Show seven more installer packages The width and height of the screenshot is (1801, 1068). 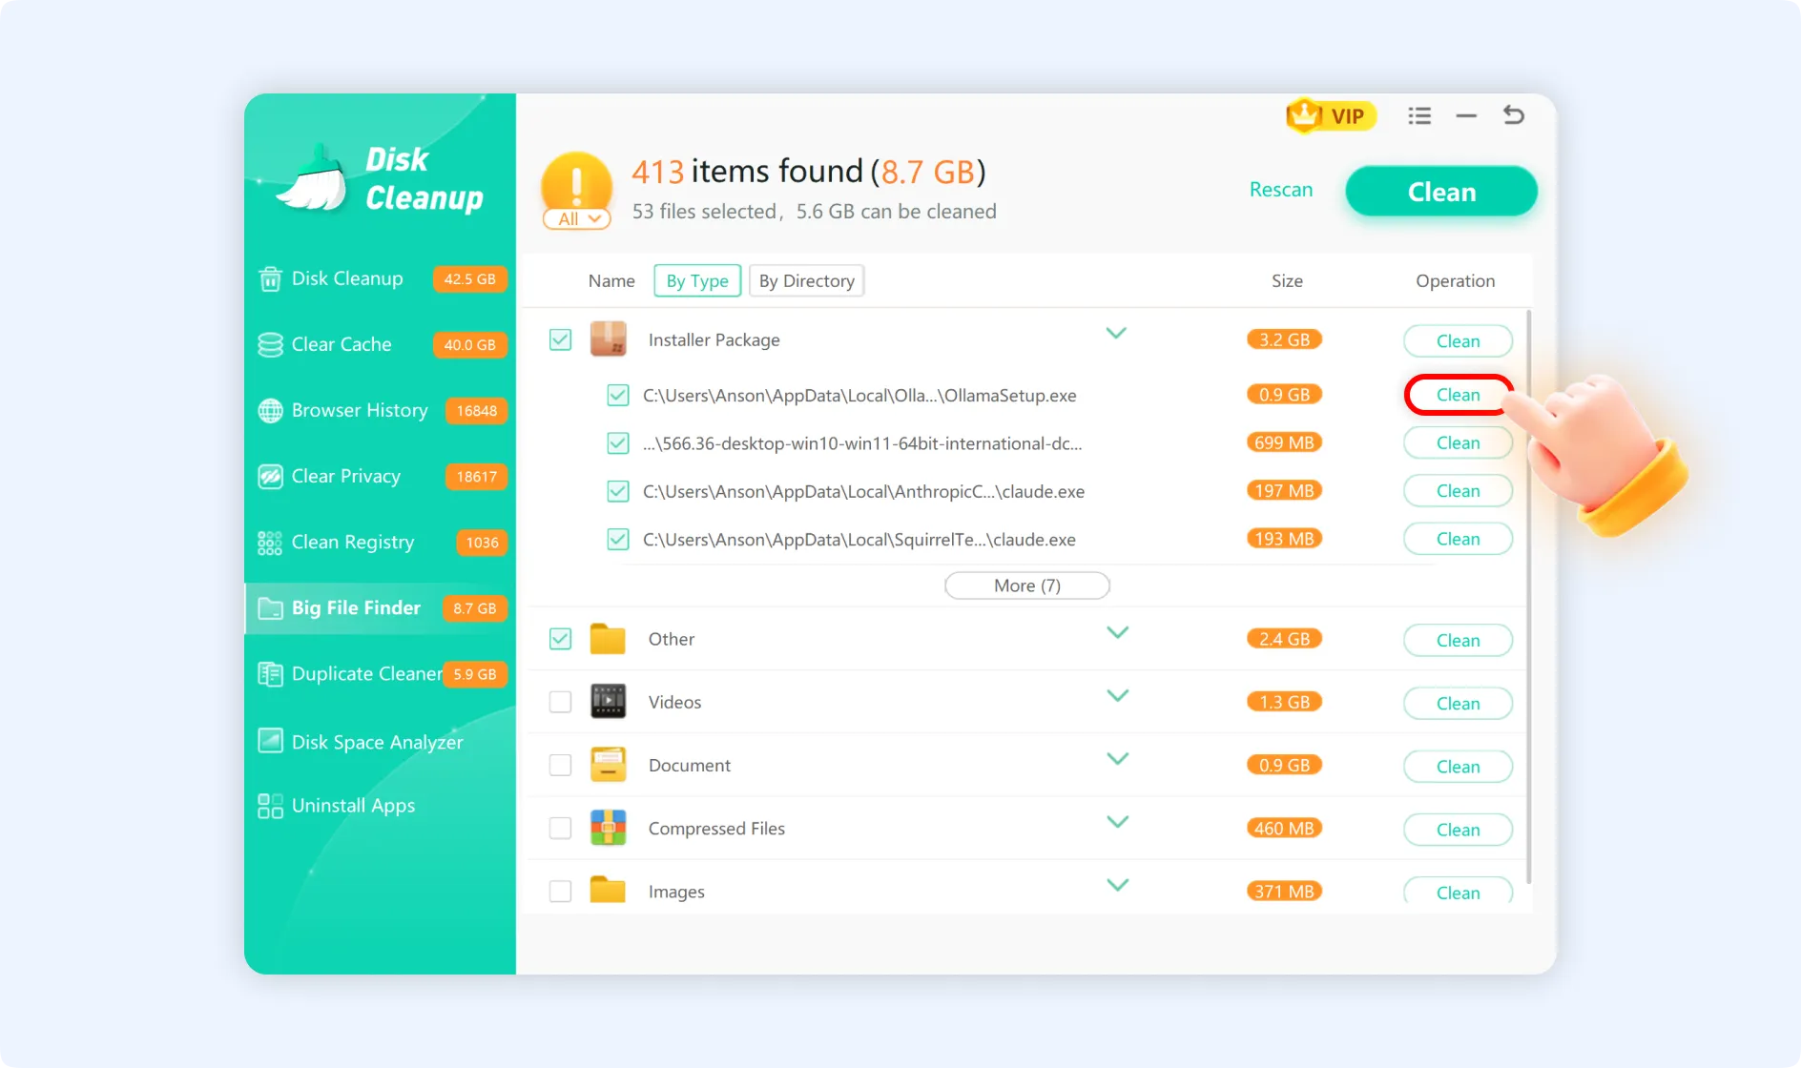tap(1026, 585)
